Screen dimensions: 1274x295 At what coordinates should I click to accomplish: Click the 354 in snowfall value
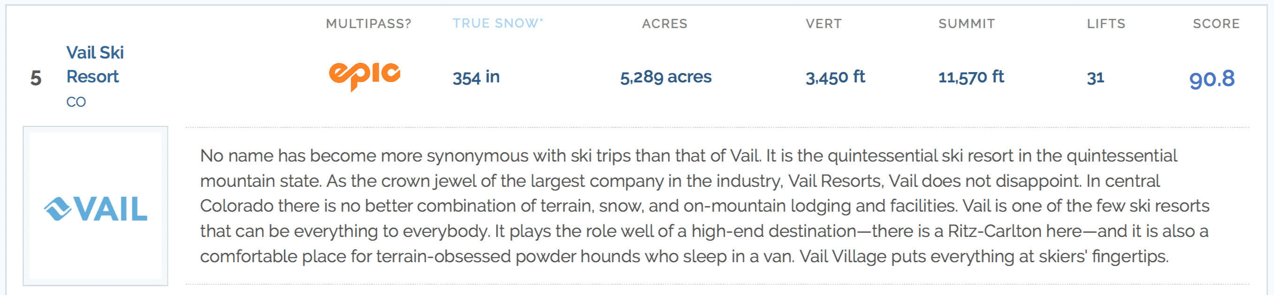(476, 77)
